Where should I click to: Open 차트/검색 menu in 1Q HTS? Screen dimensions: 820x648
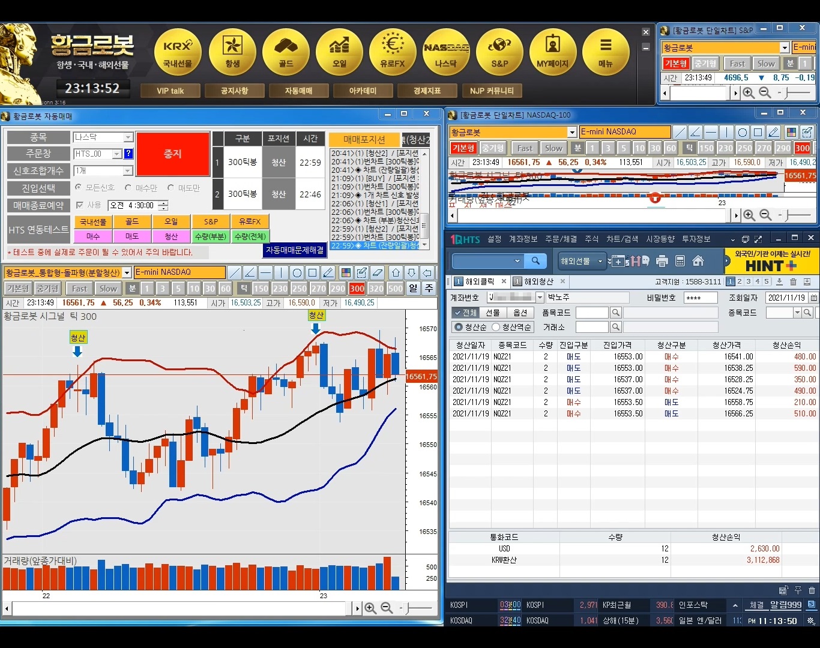point(622,239)
